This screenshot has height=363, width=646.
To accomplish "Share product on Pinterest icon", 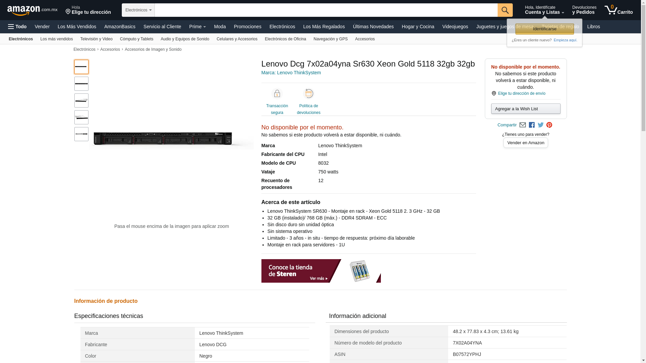I will point(549,125).
